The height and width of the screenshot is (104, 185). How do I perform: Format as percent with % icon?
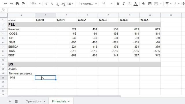pyautogui.click(x=52, y=4)
